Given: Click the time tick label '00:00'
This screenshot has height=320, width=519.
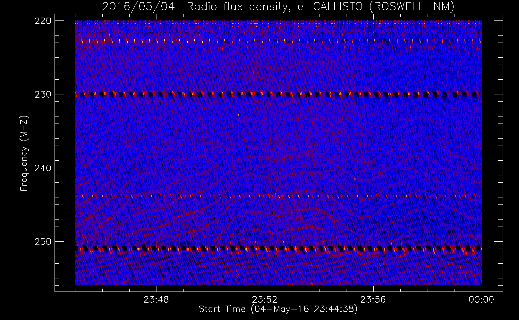Looking at the screenshot, I should (481, 300).
